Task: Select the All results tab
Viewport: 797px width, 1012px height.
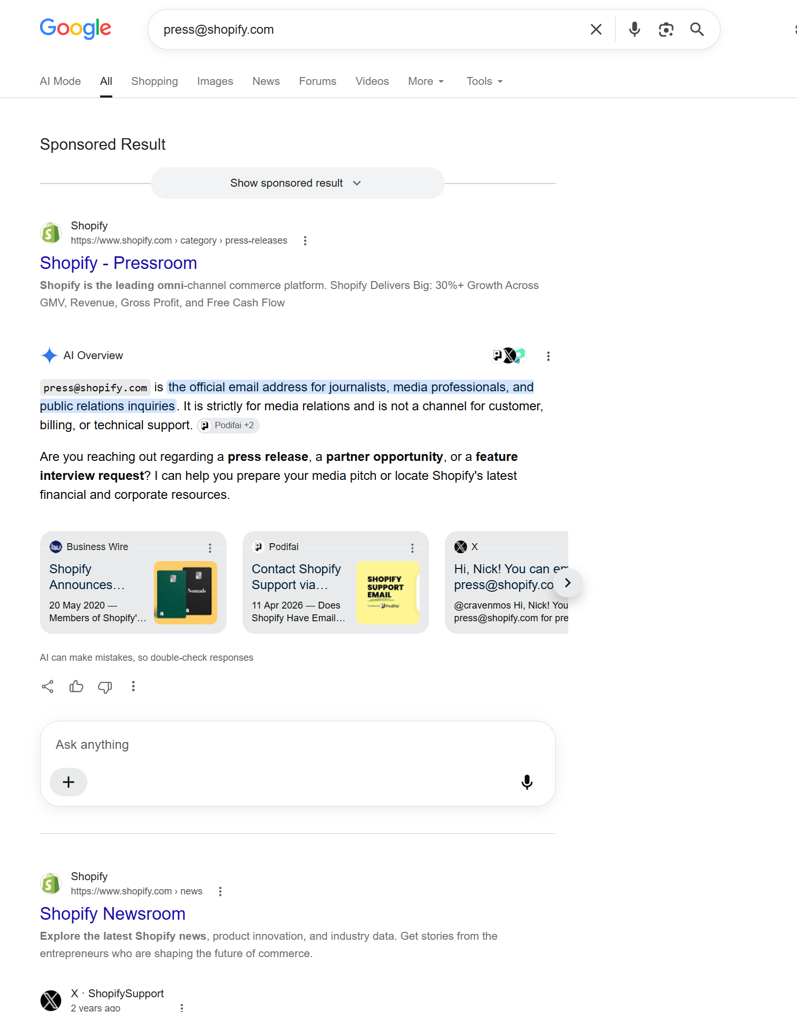Action: click(x=106, y=81)
